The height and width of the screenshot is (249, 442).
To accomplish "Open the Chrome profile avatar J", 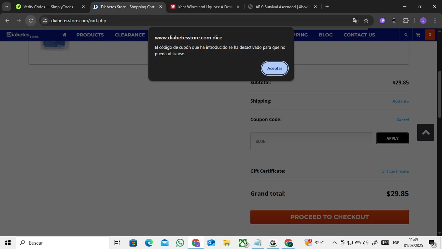I will (x=423, y=21).
